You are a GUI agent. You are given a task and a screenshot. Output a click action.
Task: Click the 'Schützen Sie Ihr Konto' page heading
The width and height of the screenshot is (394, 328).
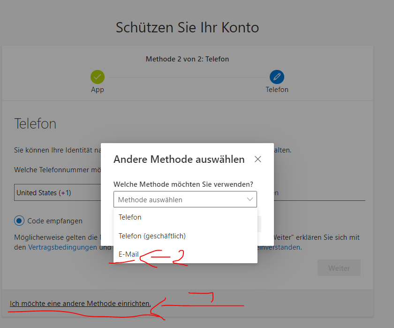click(x=187, y=27)
